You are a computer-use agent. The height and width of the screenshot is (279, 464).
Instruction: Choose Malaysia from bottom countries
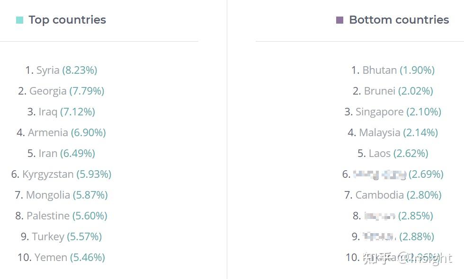click(x=380, y=132)
